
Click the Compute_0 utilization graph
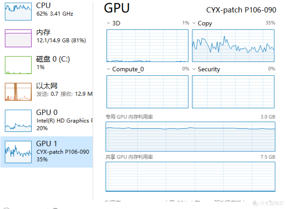pyautogui.click(x=147, y=92)
